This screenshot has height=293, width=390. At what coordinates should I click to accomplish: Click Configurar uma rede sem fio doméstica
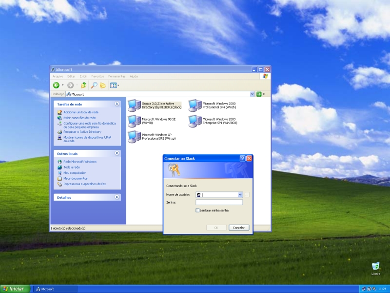coord(90,125)
